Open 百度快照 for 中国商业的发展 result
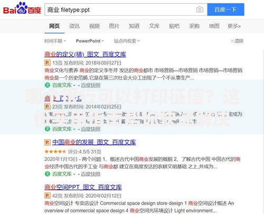264x214 pixels. coord(90,174)
